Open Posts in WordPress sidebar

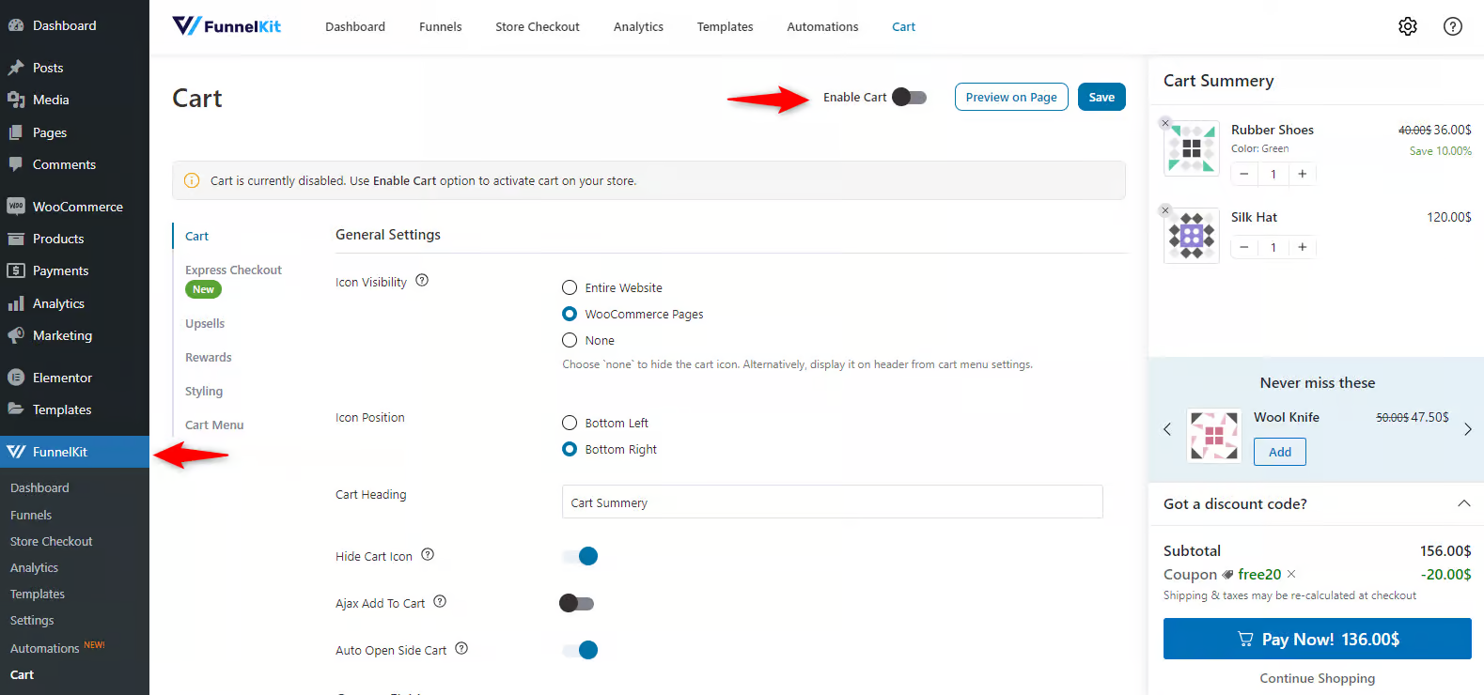[74, 68]
